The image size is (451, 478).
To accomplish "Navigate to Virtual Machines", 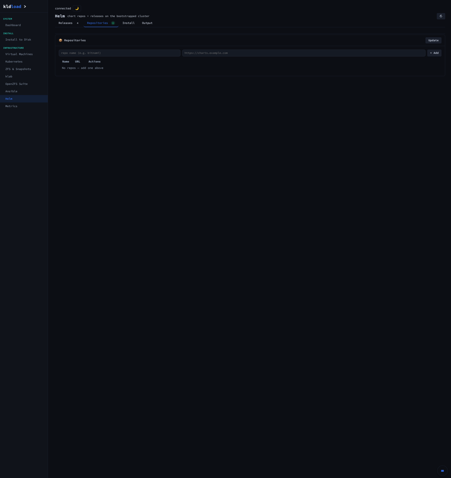I will coord(24,54).
